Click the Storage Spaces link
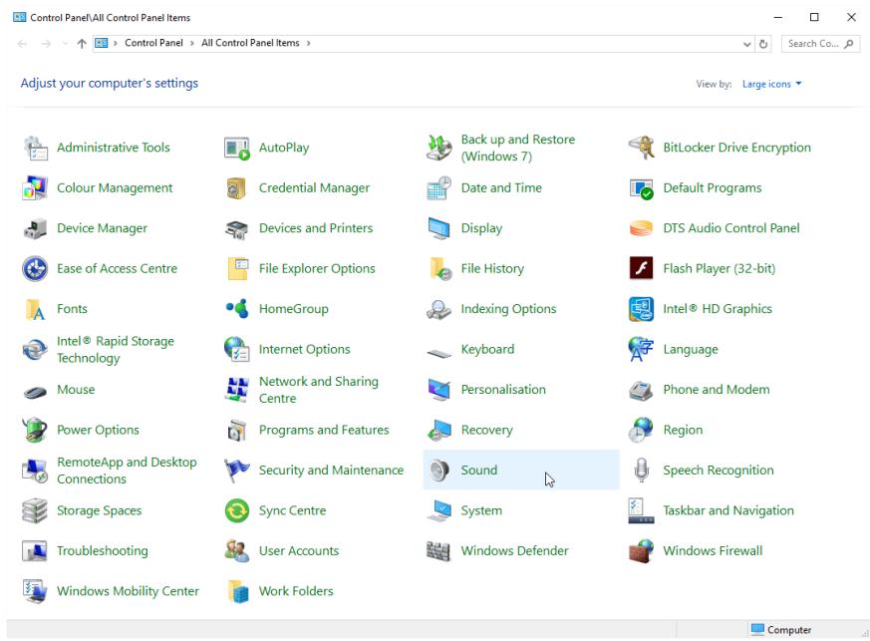Image resolution: width=870 pixels, height=641 pixels. pyautogui.click(x=100, y=510)
